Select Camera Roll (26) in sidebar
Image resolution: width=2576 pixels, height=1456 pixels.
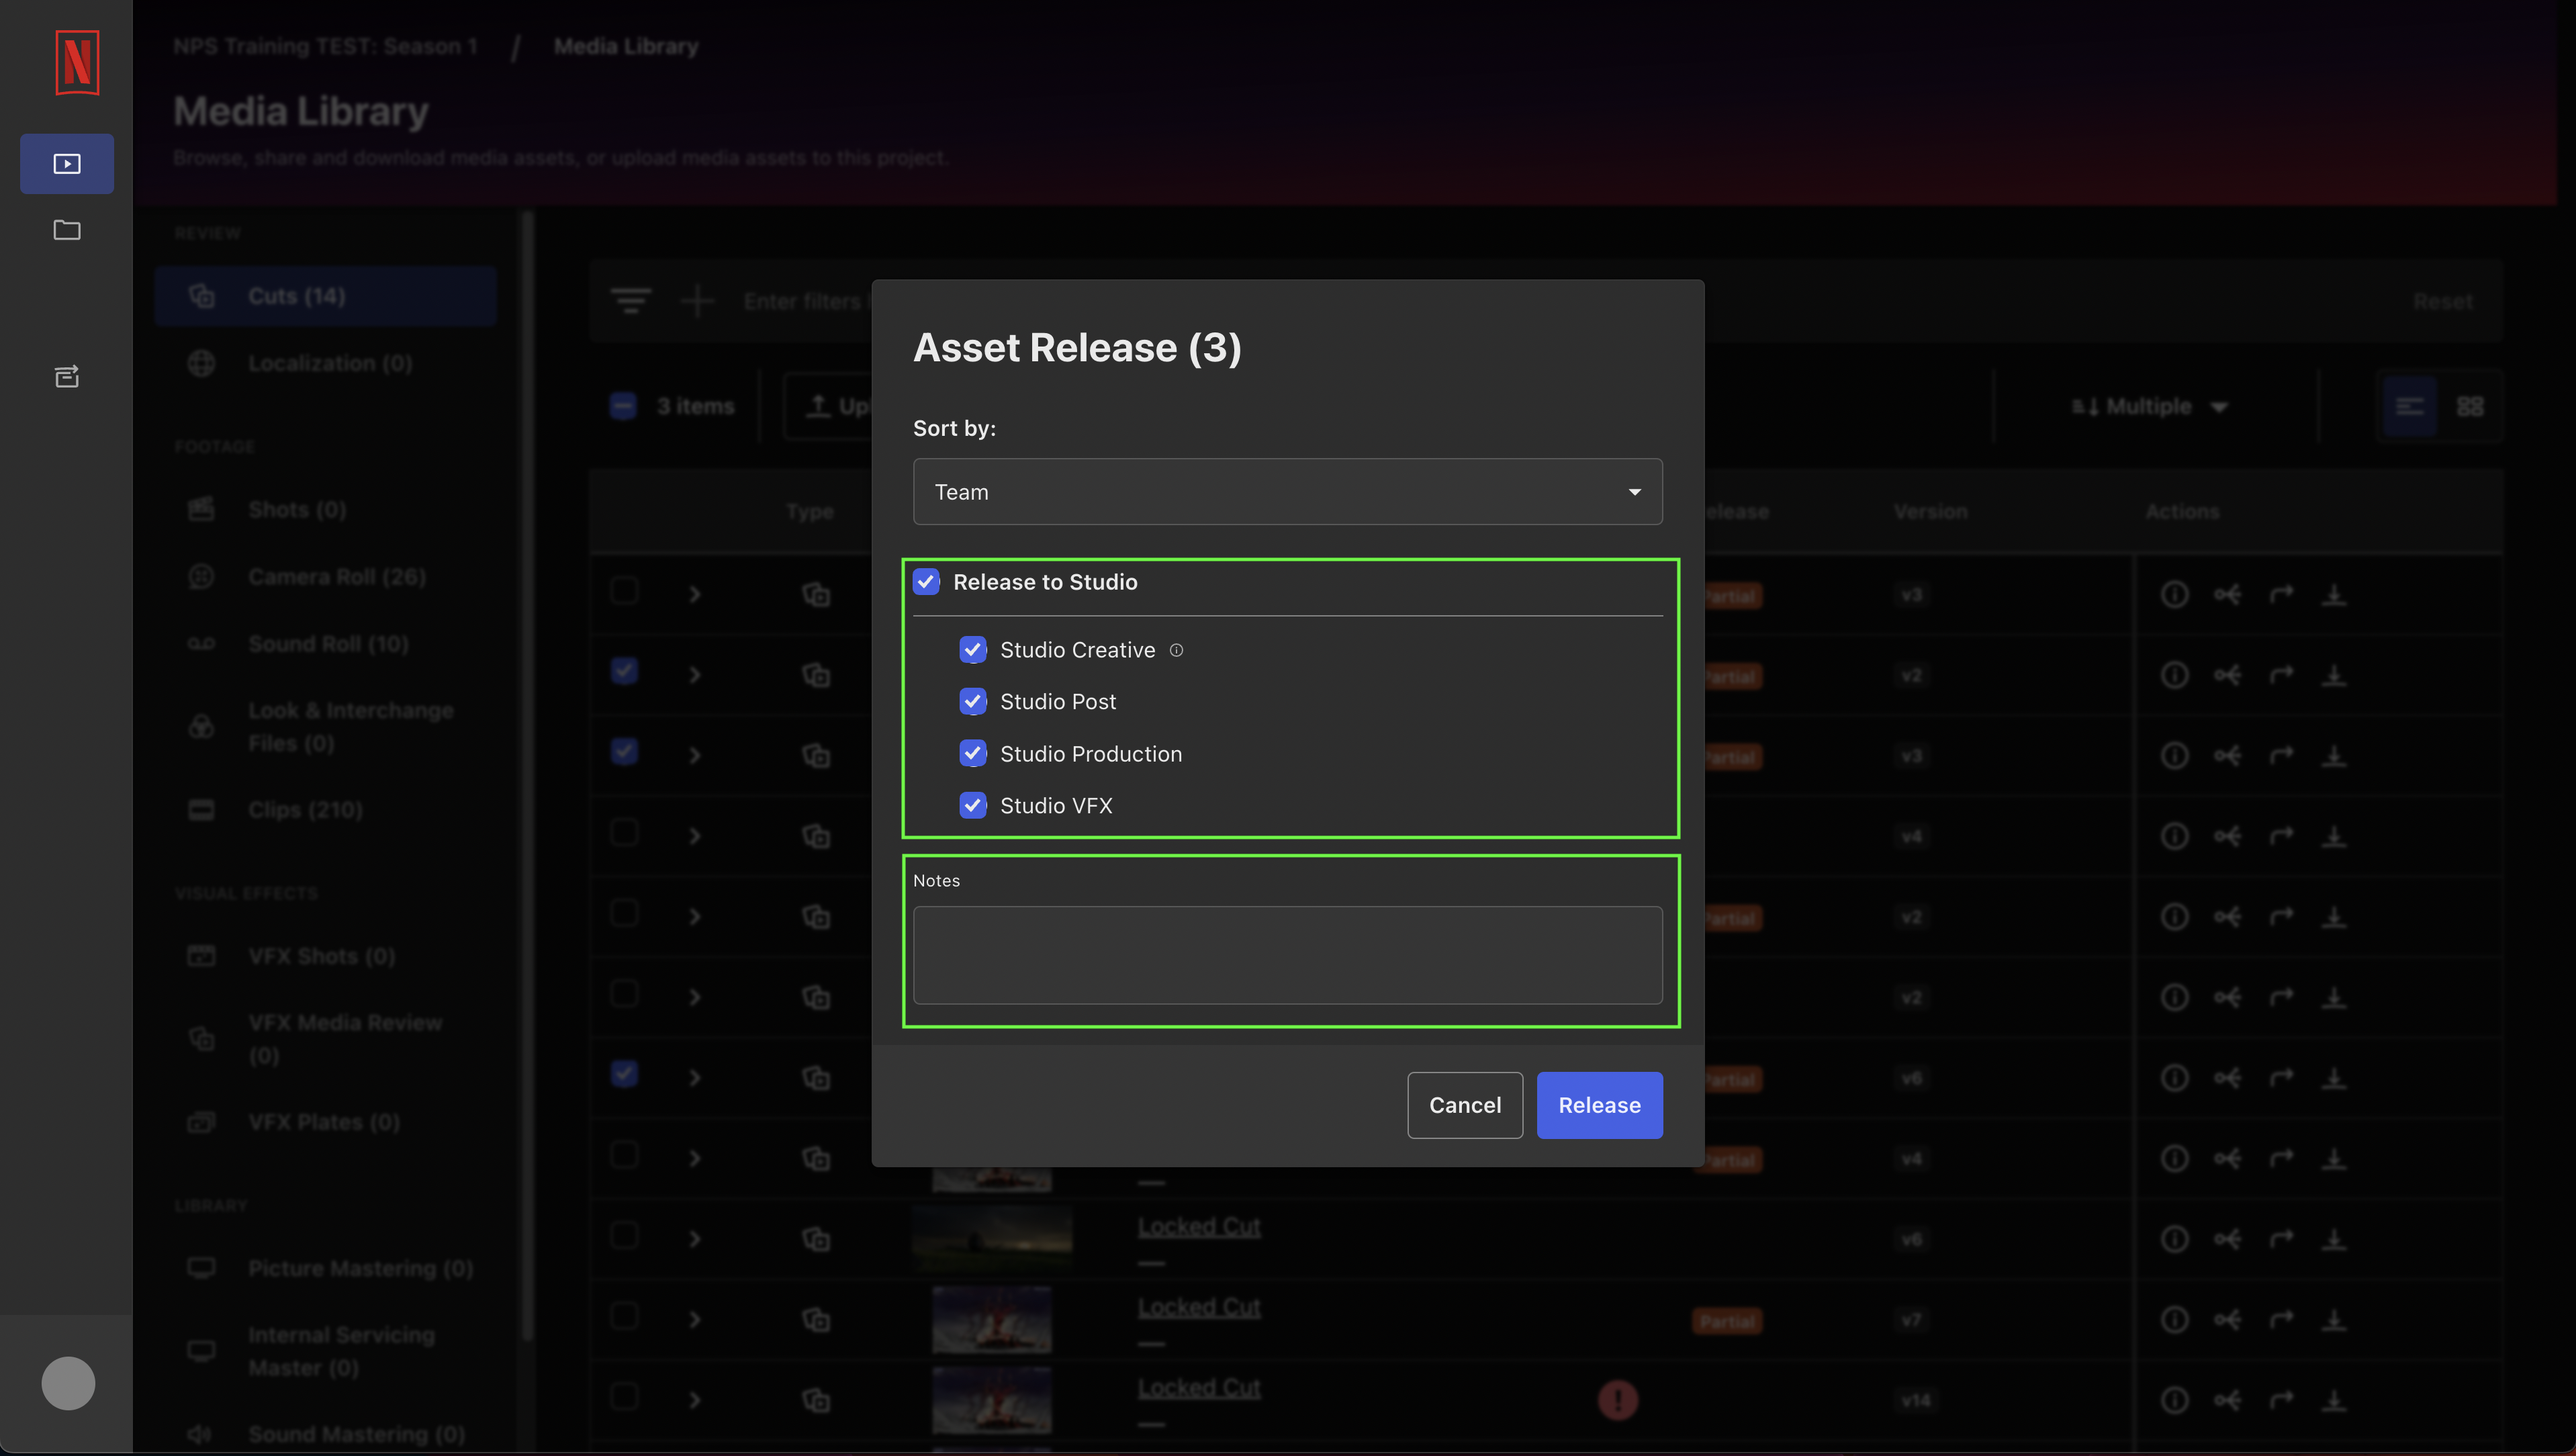tap(326, 577)
